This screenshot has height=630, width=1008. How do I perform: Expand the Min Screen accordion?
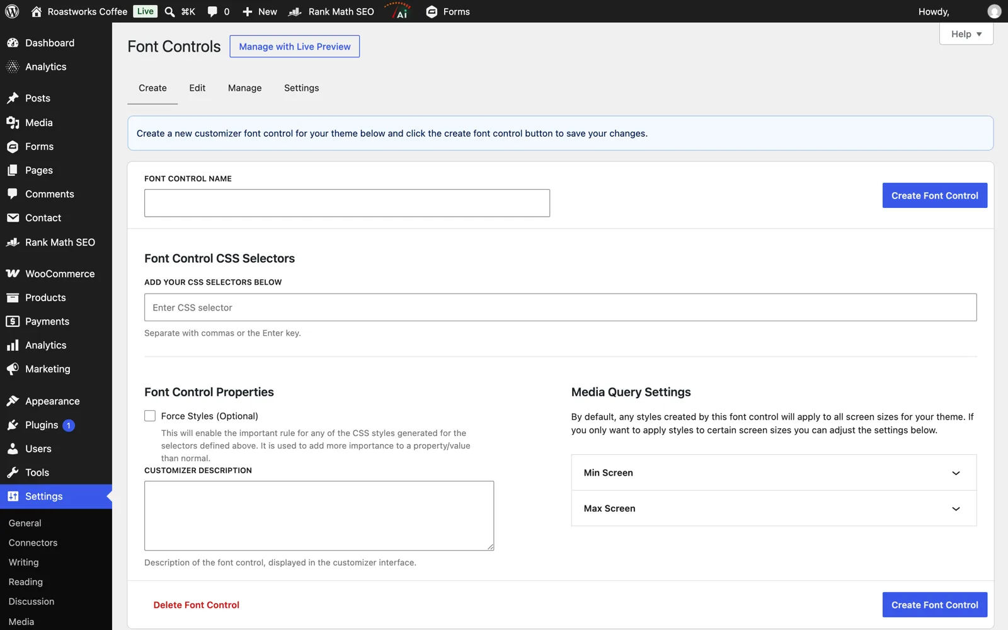pyautogui.click(x=774, y=472)
